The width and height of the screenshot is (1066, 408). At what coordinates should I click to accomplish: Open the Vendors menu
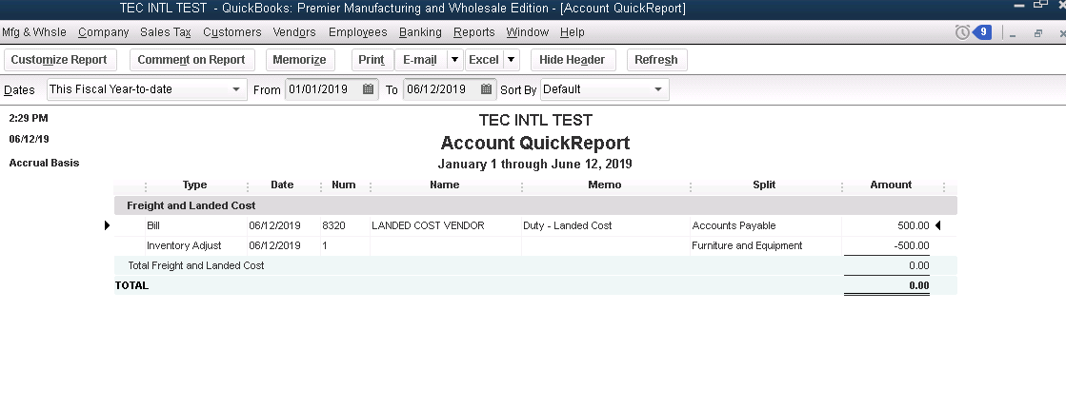294,32
